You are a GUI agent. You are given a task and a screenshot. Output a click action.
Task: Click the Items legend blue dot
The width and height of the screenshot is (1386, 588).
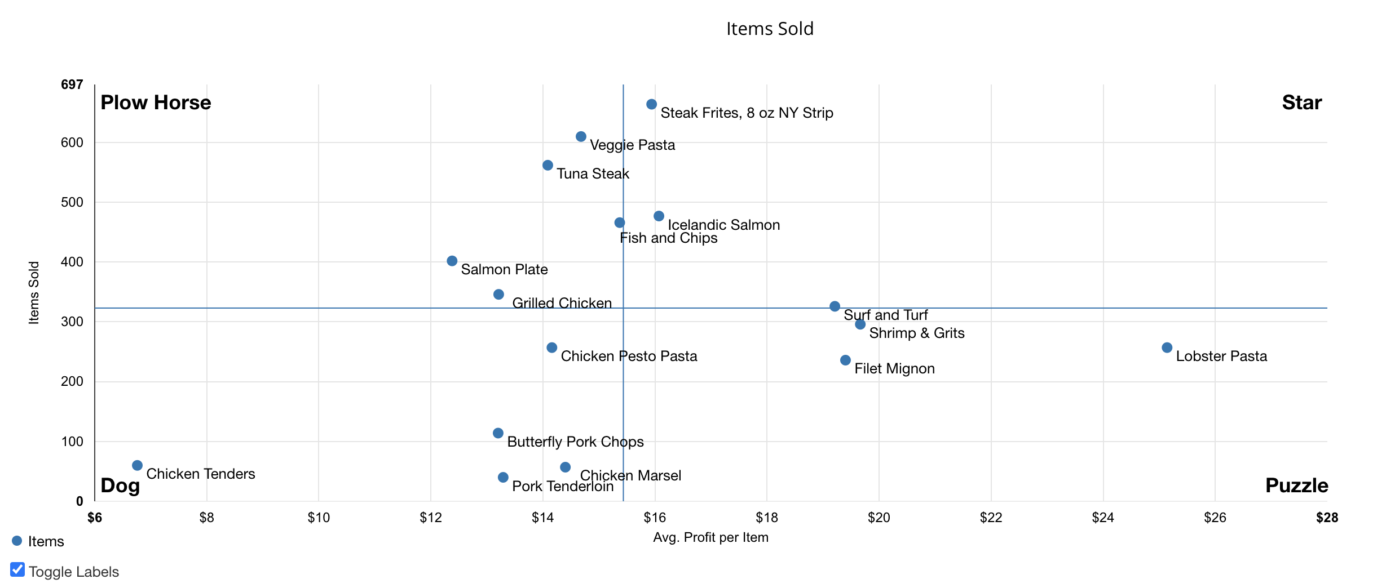tap(17, 541)
